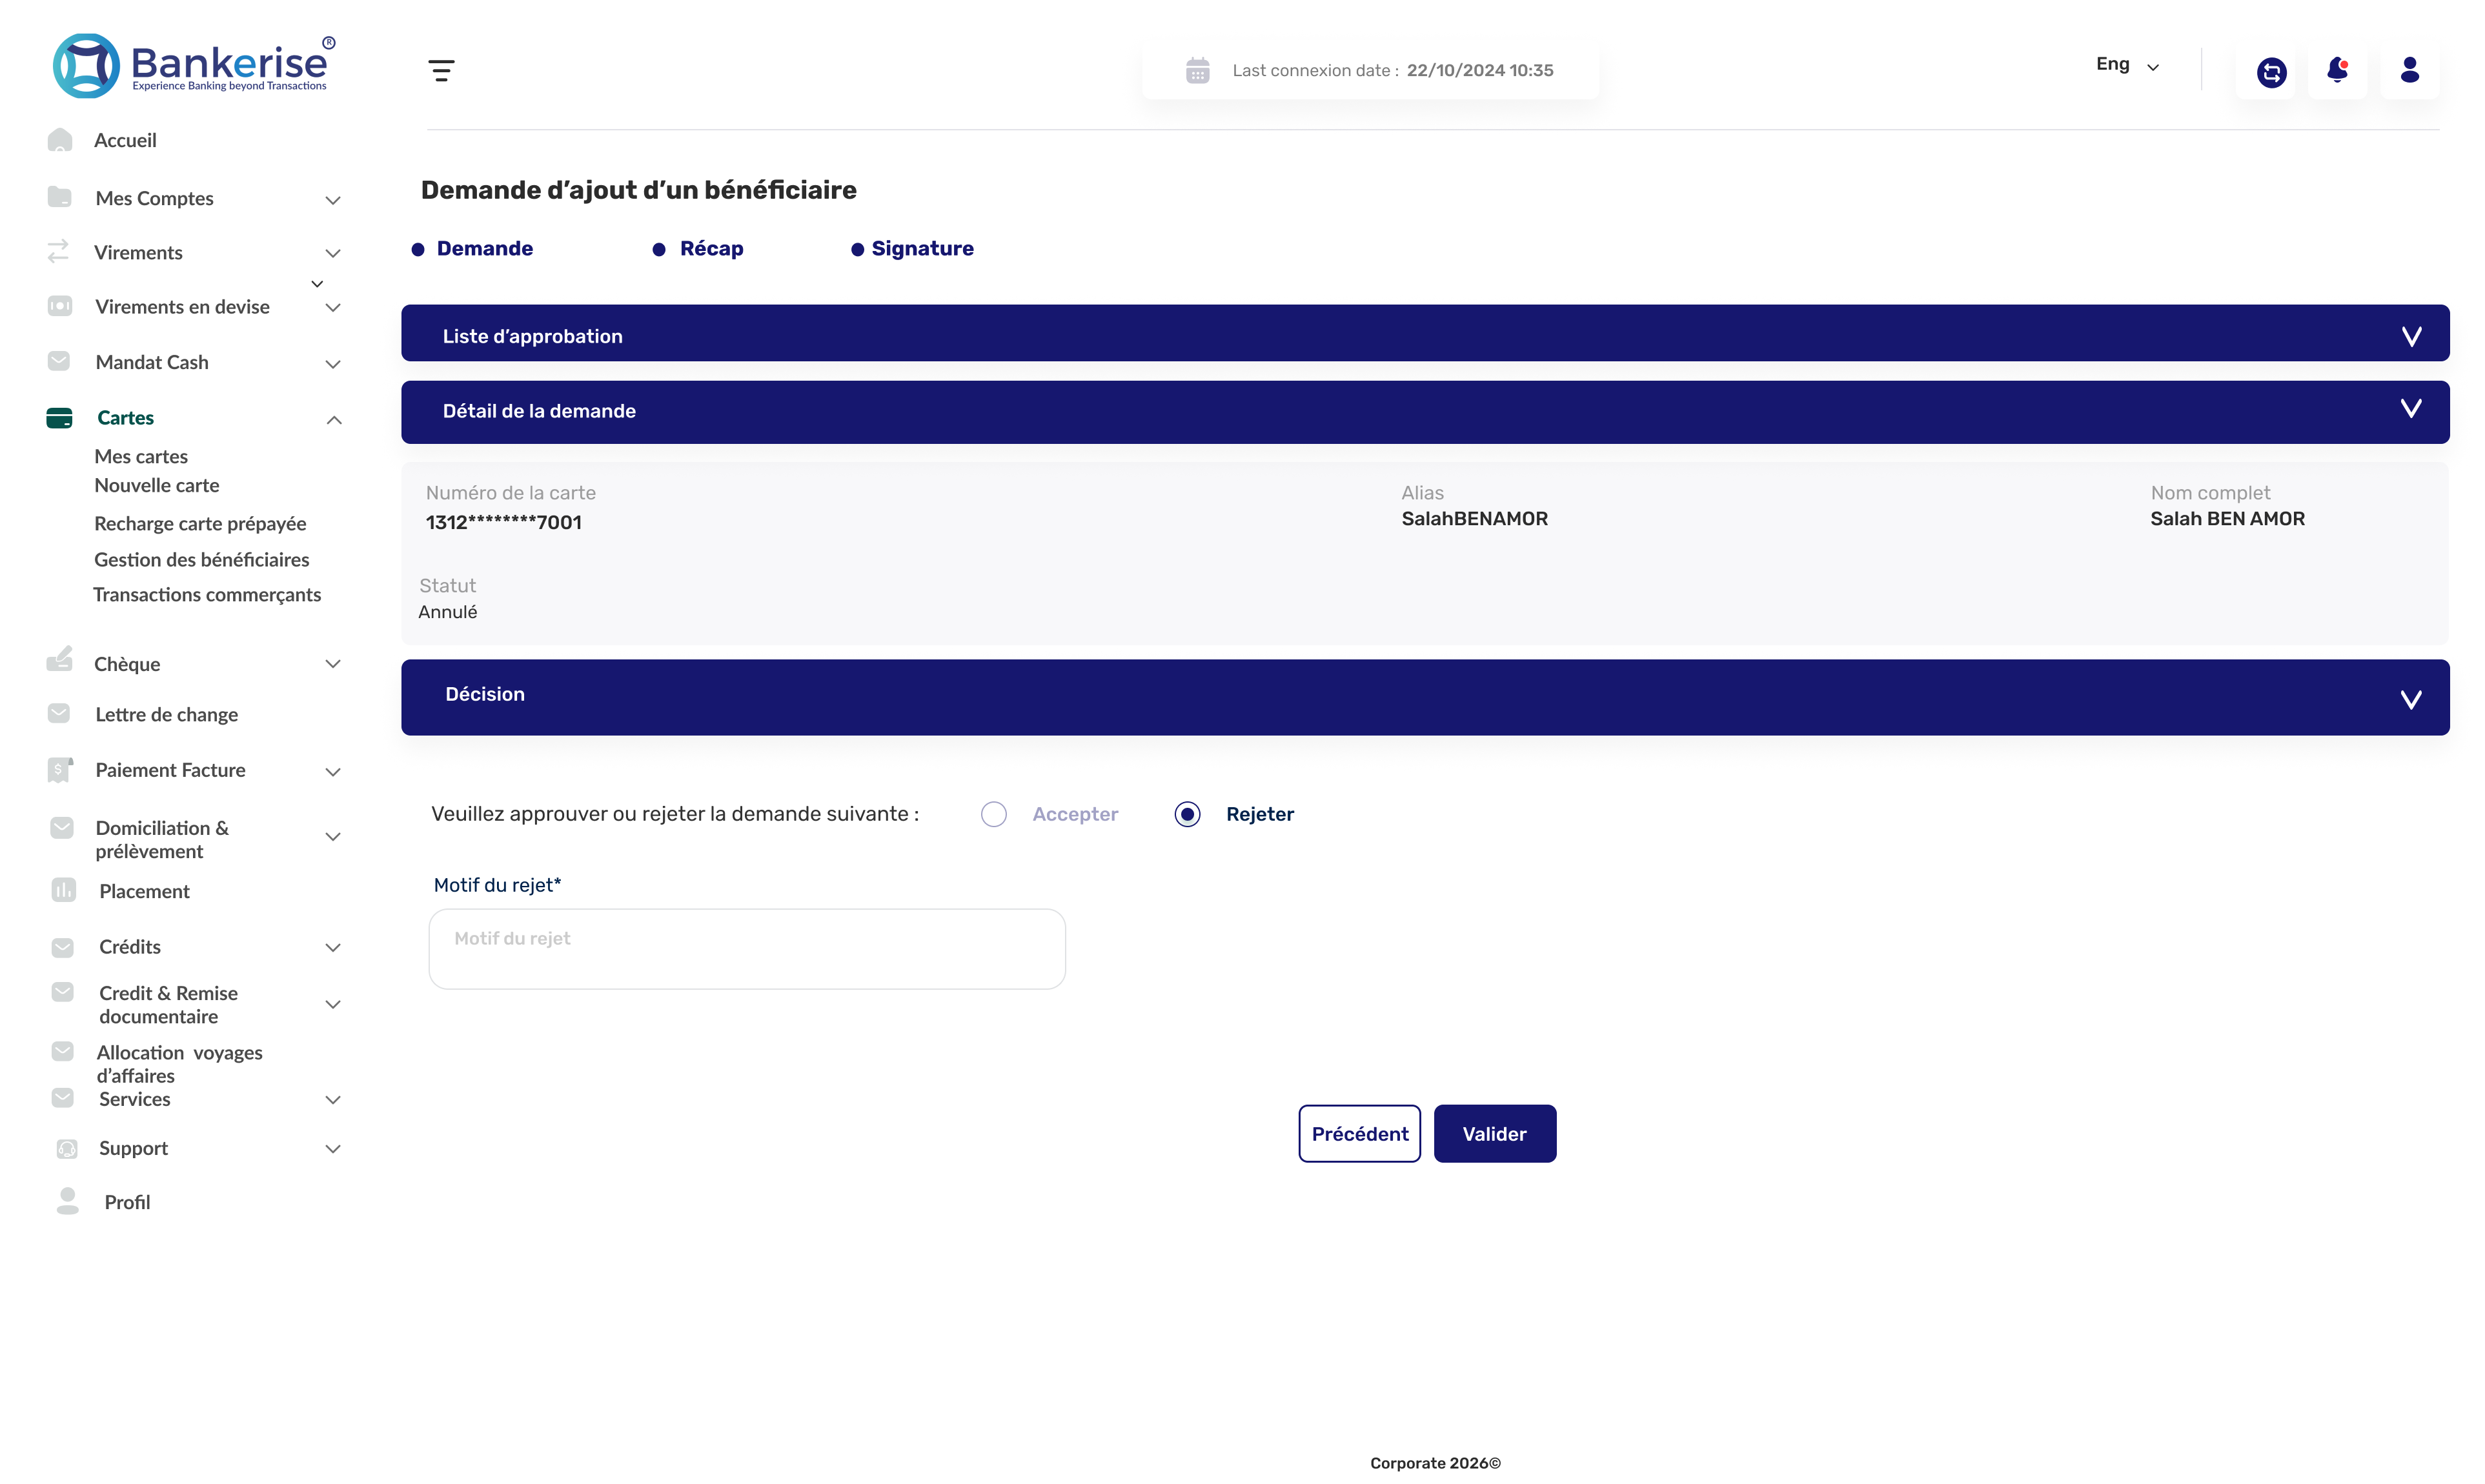Click the Allocation voyages d'affaires icon

click(62, 1051)
